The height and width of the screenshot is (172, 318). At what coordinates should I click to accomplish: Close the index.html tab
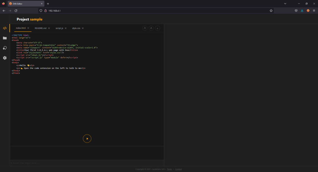tap(28, 28)
